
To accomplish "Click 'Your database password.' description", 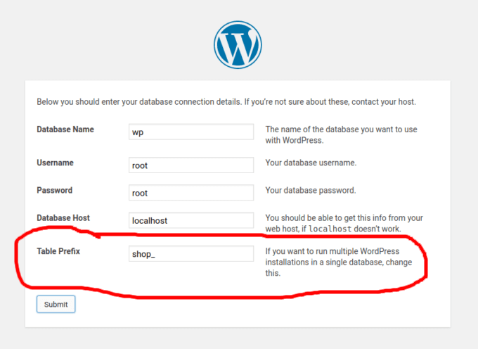I will click(x=311, y=190).
